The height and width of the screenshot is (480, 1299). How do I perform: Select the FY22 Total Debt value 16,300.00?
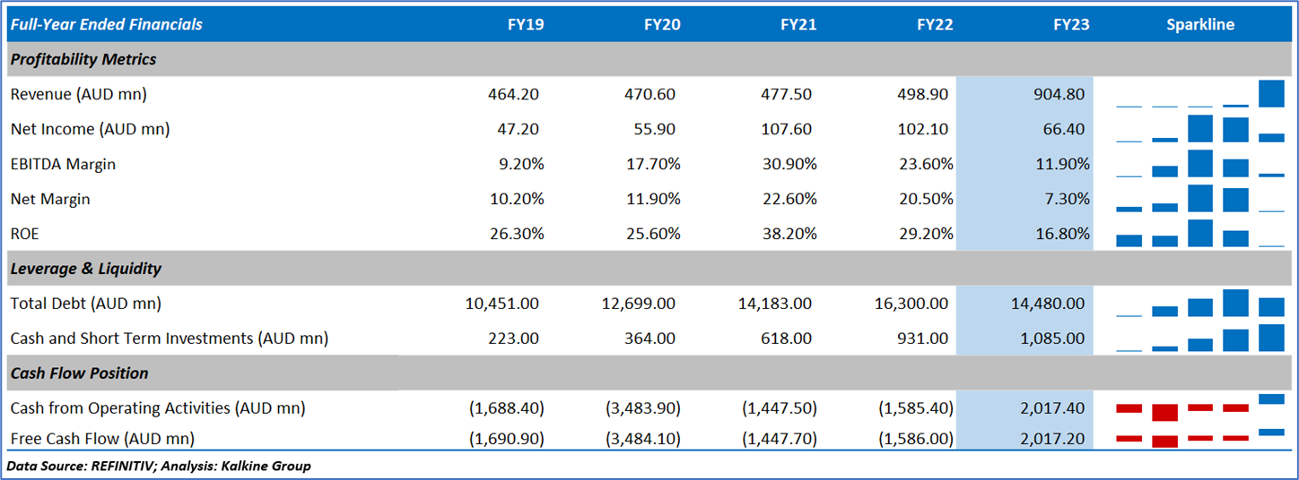pos(911,304)
